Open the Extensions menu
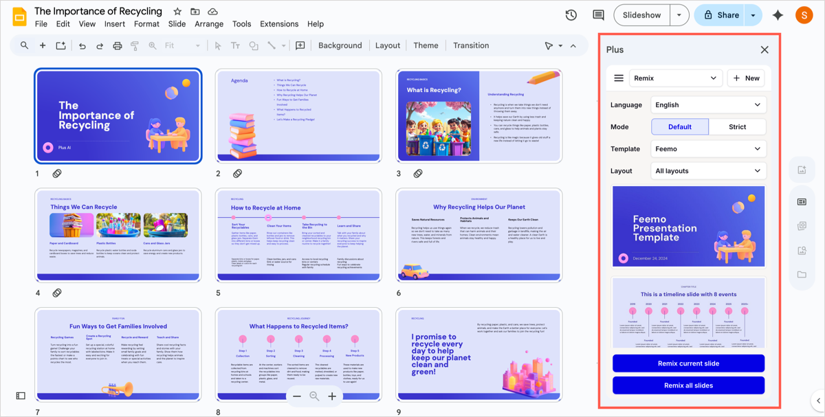Viewport: 825px width, 417px height. [x=279, y=24]
